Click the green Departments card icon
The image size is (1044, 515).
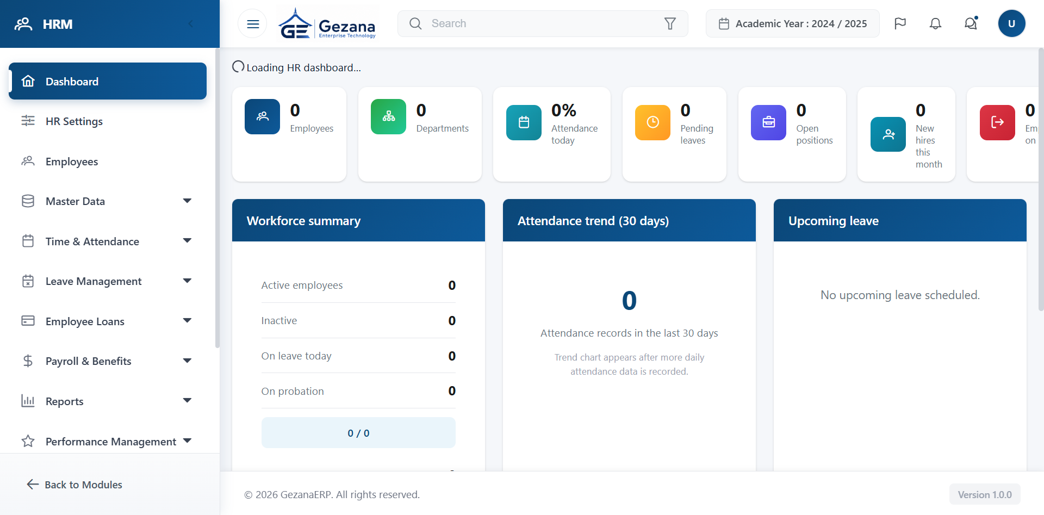(388, 116)
